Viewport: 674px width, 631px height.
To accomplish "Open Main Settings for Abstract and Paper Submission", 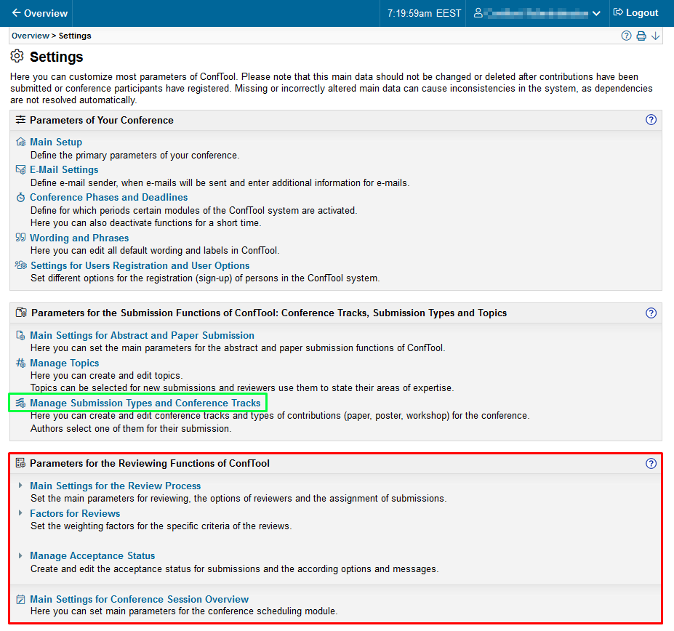I will coord(142,335).
